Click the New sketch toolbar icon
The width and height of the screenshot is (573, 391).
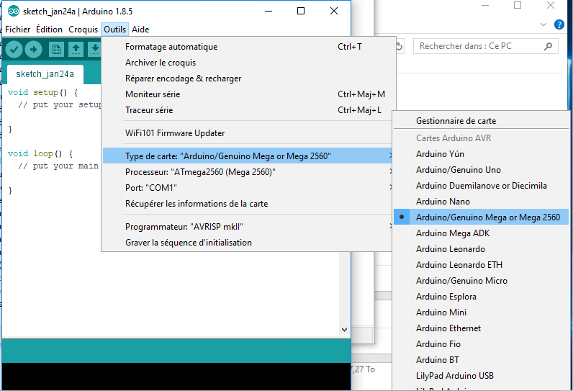coord(56,50)
